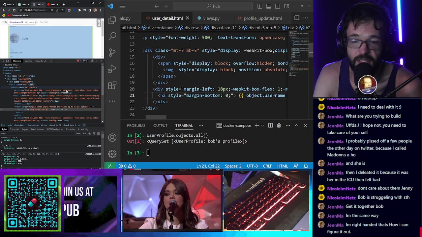This screenshot has height=237, width=422.
Task: Open the VS Code Explorer view
Action: click(112, 20)
